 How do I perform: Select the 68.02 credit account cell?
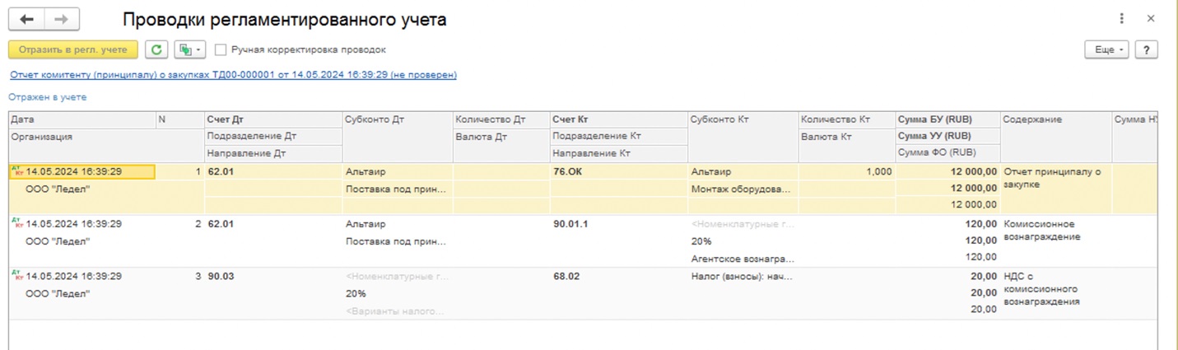click(x=566, y=277)
